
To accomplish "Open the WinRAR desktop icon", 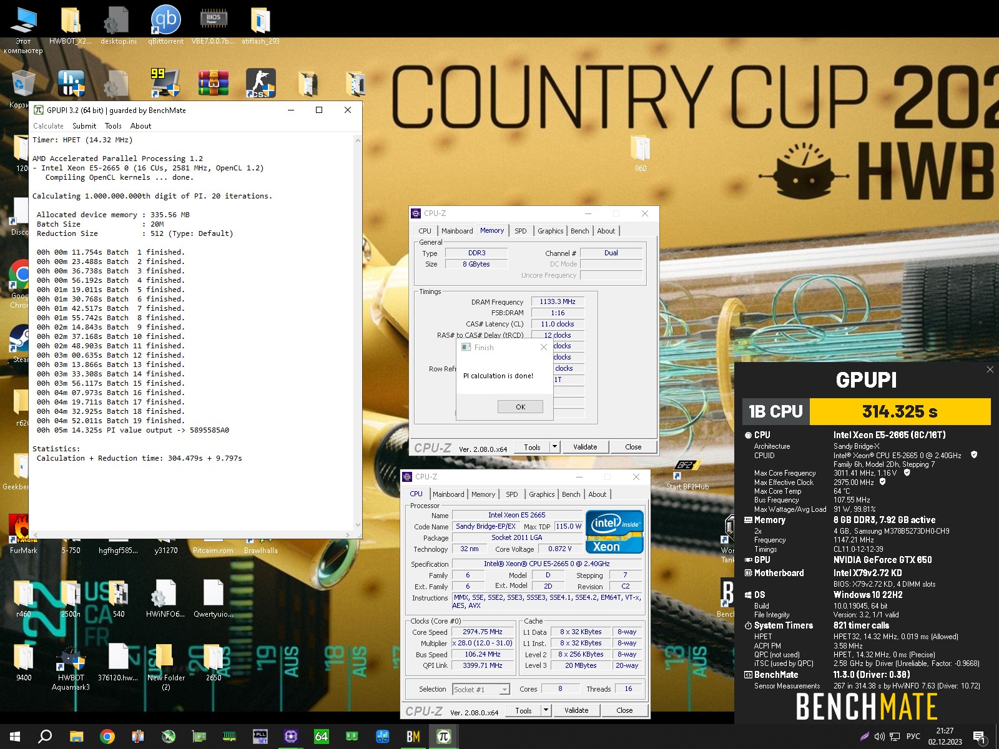I will click(x=213, y=82).
